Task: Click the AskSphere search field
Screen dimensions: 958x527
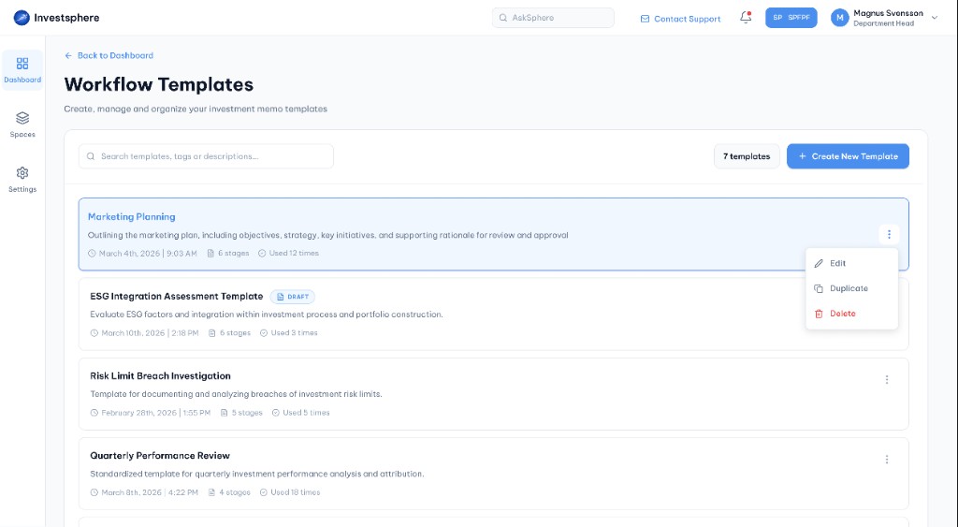Action: [x=553, y=18]
